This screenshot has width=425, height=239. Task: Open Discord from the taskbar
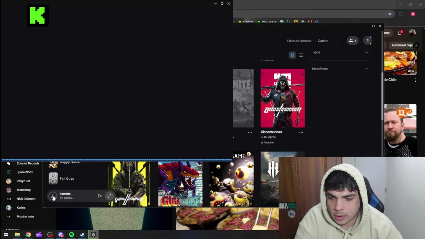click(x=61, y=235)
